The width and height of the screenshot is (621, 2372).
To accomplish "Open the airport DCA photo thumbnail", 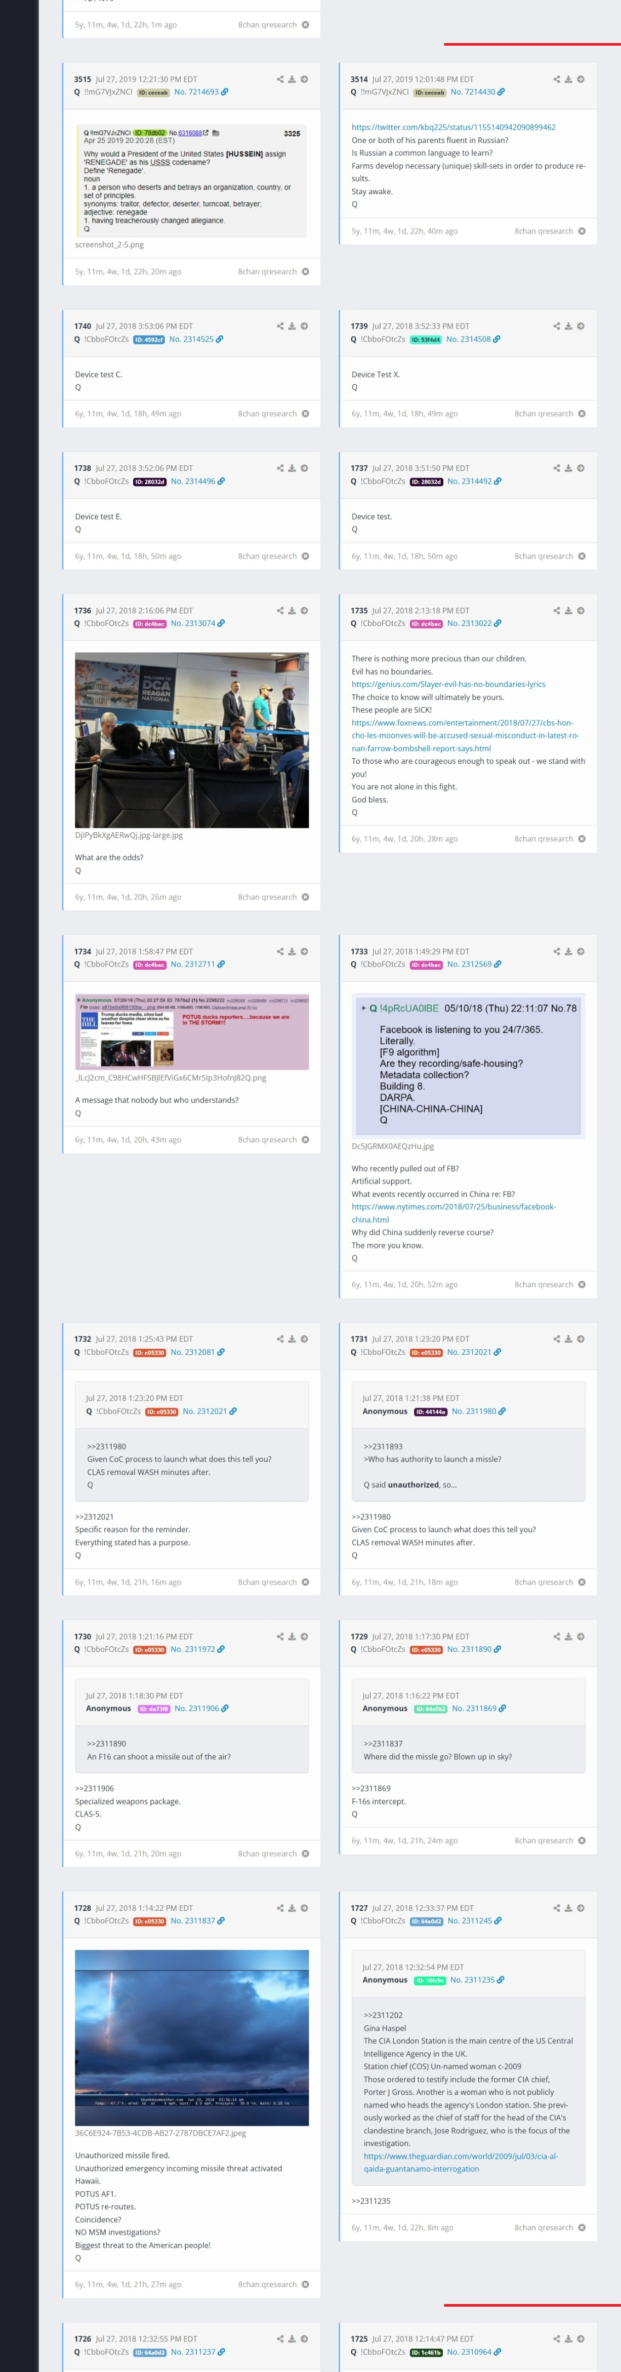I will pos(191,740).
